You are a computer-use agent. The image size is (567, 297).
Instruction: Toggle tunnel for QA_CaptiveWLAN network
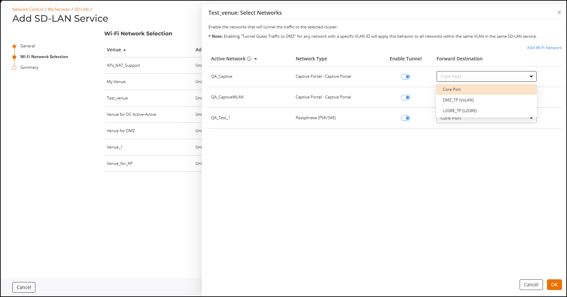(405, 97)
